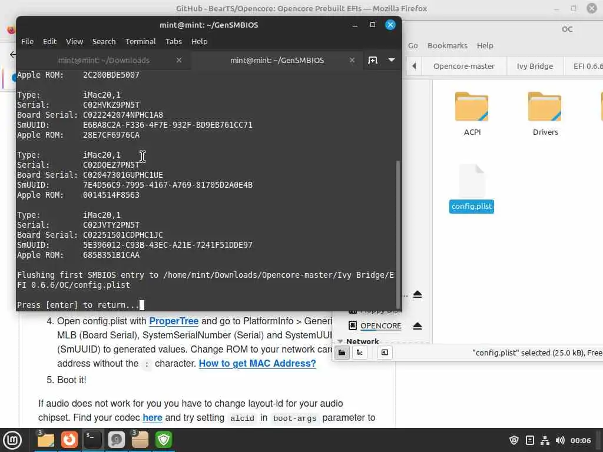Open the terminal Edit menu
This screenshot has height=452, width=603.
49,42
